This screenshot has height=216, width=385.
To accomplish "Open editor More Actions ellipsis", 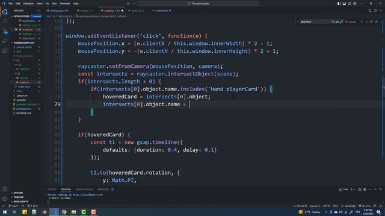I will click(381, 11).
